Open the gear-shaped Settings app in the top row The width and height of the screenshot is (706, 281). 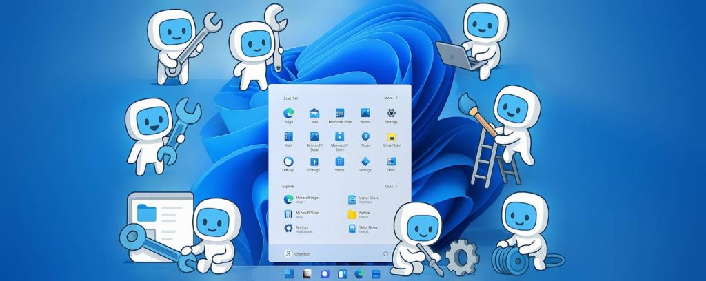[391, 116]
